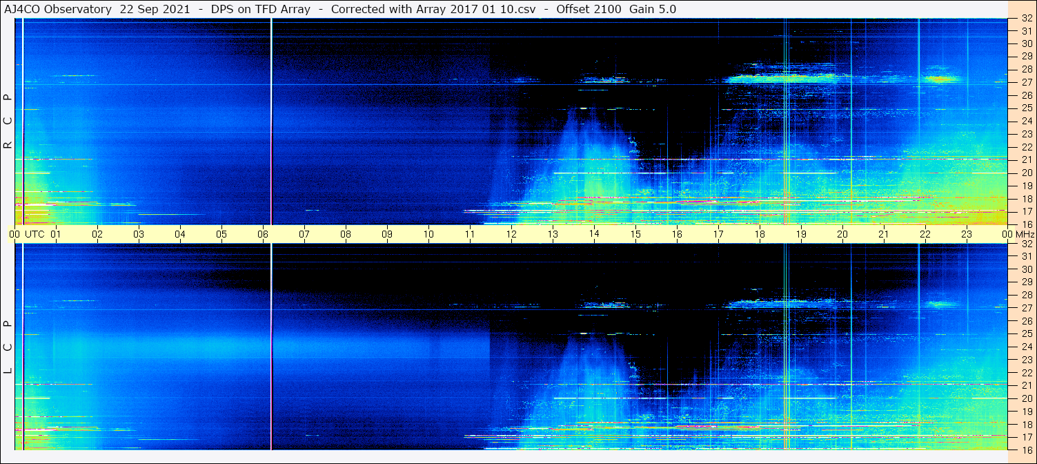Click the date '22 Sep 2021' in header
Screen dimensions: 1037x464
pyautogui.click(x=154, y=9)
